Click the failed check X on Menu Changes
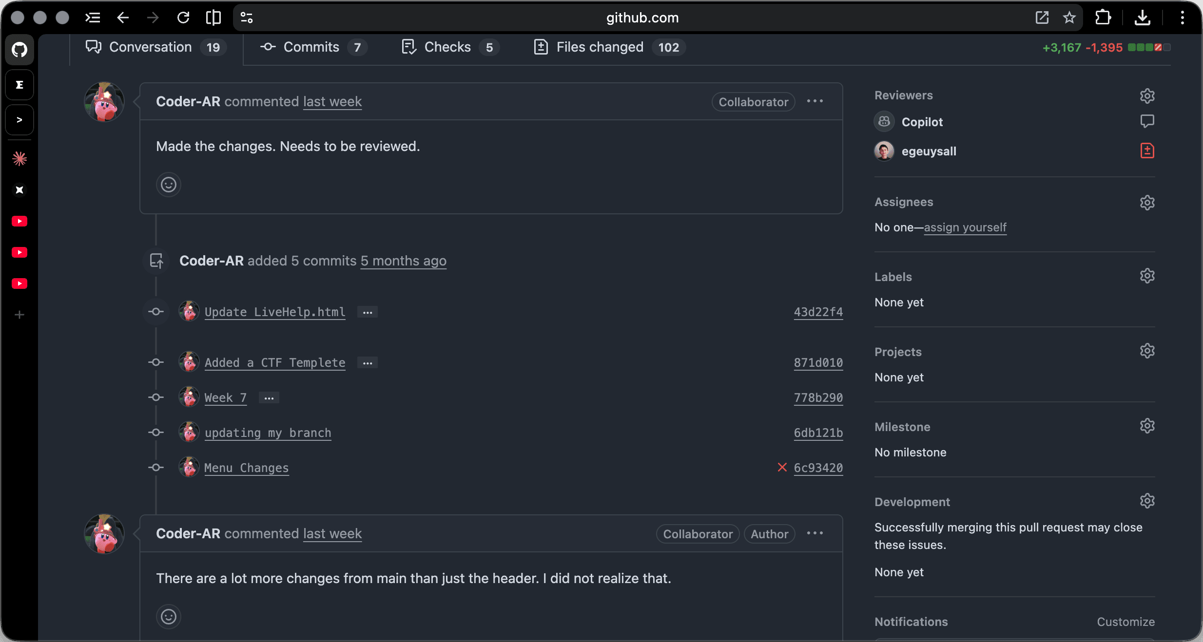Viewport: 1203px width, 642px height. tap(782, 468)
